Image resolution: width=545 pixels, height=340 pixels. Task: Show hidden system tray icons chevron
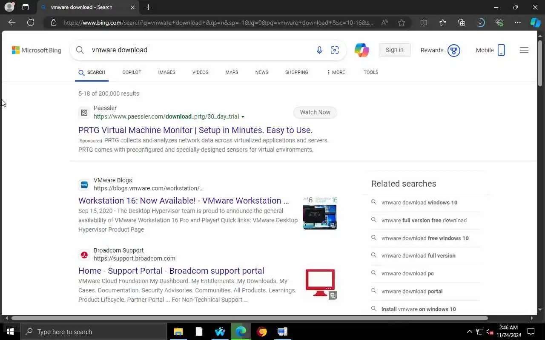470,331
